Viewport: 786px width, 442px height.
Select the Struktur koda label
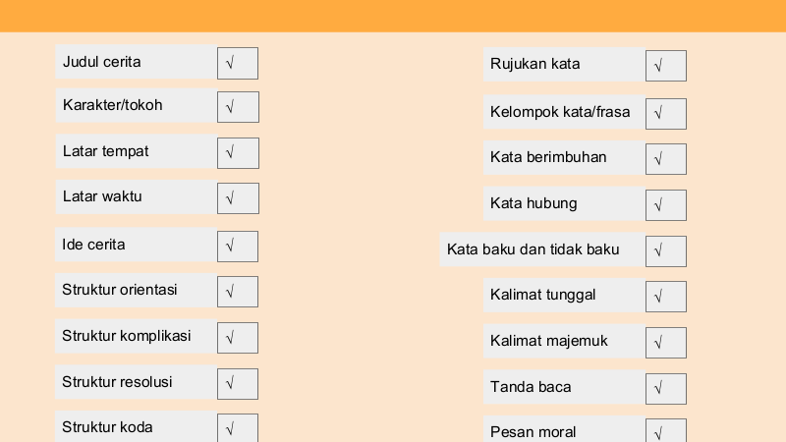107,427
